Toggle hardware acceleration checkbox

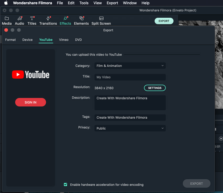coord(65,184)
